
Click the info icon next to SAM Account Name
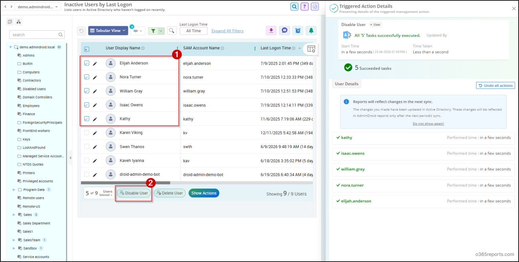coord(223,48)
